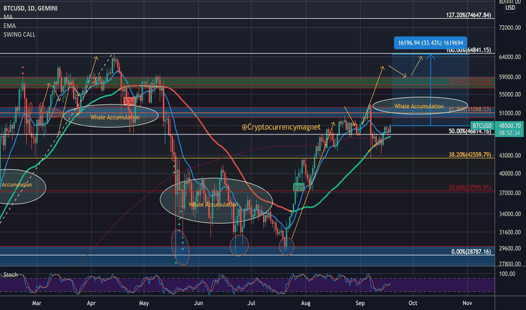
Task: Click the 31600.00 price axis label
Action: 510,232
